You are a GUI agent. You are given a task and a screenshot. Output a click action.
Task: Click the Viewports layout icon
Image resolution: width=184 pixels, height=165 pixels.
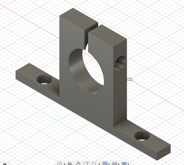click(124, 163)
